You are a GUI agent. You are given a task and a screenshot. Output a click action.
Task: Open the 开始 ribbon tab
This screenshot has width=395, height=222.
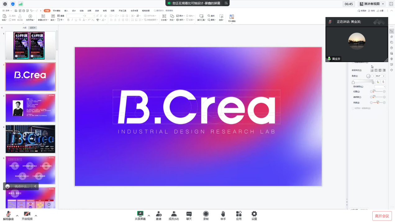click(47, 11)
